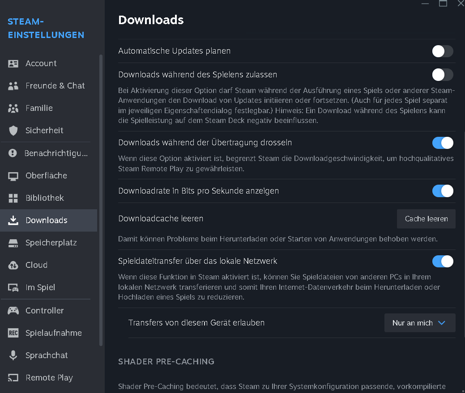Open Cloud settings label
The height and width of the screenshot is (393, 465).
click(37, 265)
